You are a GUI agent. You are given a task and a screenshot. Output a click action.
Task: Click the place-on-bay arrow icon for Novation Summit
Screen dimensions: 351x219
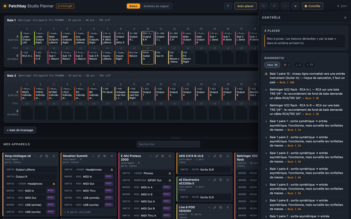[x=93, y=156]
